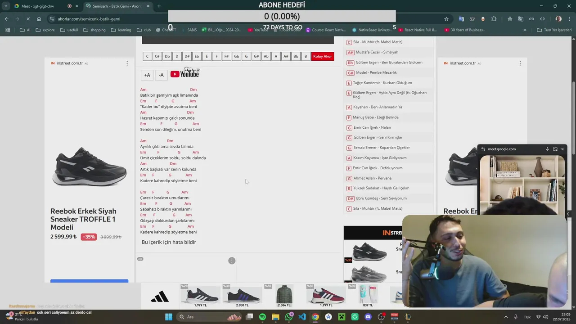Open right ad three-dot options menu
This screenshot has height=324, width=576.
click(520, 63)
